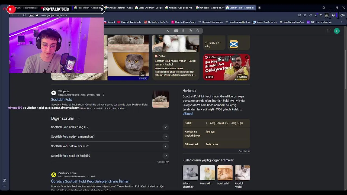Click the page vertical scrollbar
This screenshot has width=347, height=195.
tap(345, 69)
